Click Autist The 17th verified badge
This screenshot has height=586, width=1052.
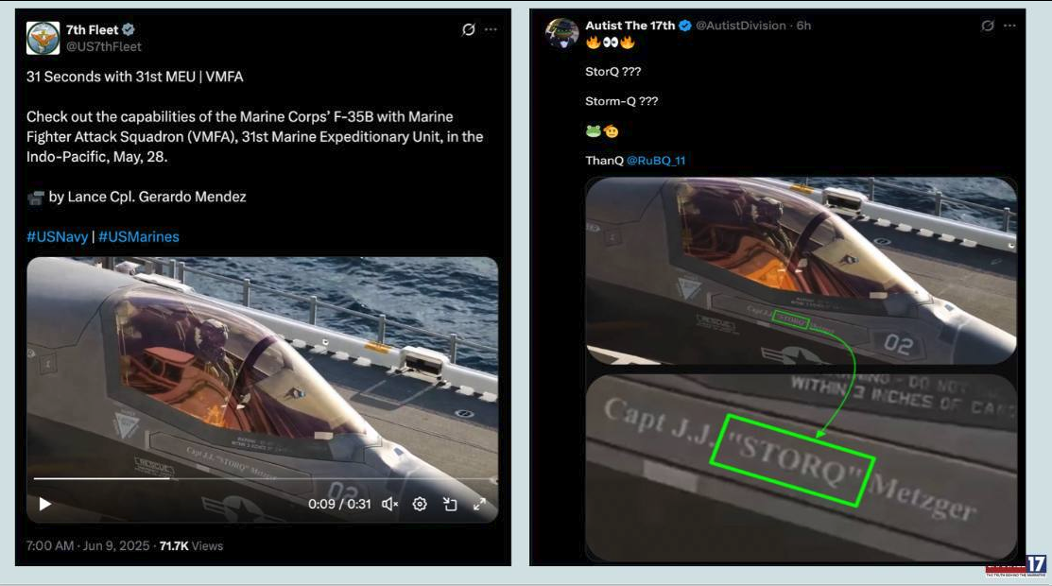(685, 26)
